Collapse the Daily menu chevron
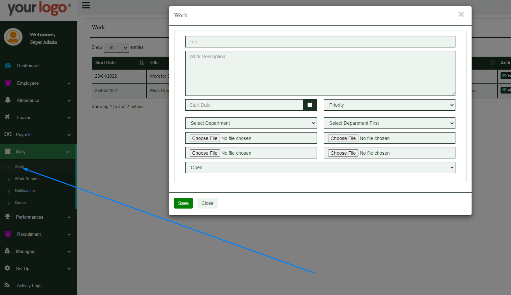The width and height of the screenshot is (511, 295). [67, 152]
